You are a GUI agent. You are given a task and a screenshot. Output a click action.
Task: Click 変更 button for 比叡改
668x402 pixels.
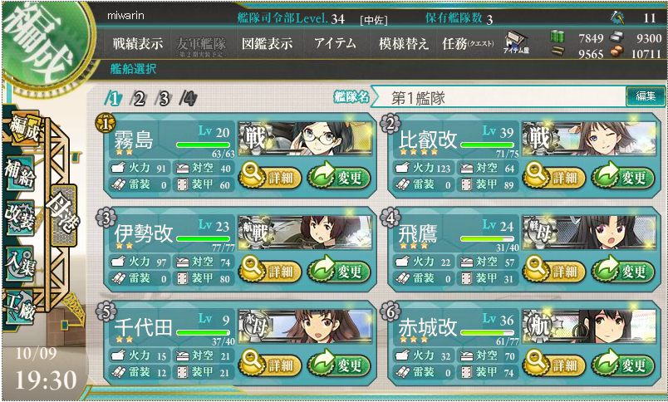[x=624, y=177]
